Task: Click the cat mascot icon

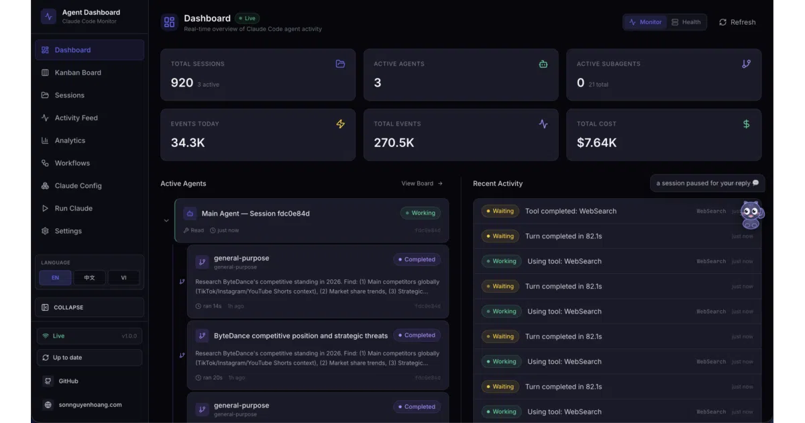Action: coord(752,215)
